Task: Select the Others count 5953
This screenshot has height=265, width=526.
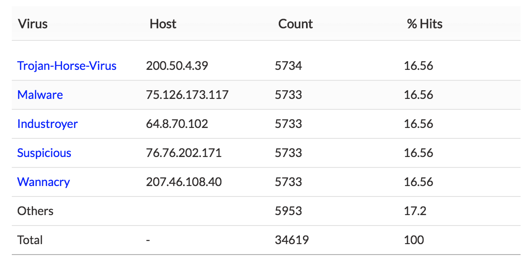Action: [x=288, y=211]
